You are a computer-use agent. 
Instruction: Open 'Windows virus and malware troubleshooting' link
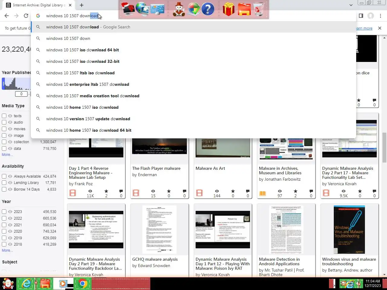point(349,262)
